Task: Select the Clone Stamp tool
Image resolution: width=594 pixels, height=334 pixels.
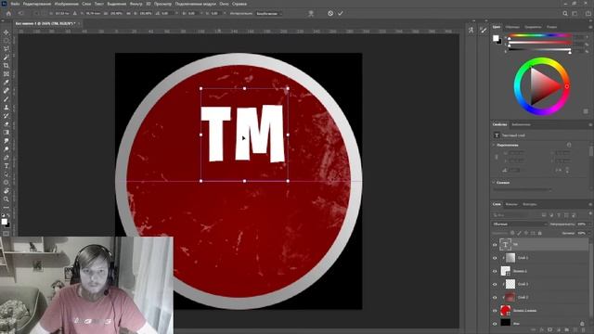Action: [6, 108]
